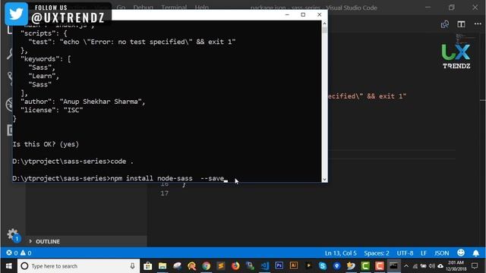Open the Windows Start button

click(x=8, y=266)
